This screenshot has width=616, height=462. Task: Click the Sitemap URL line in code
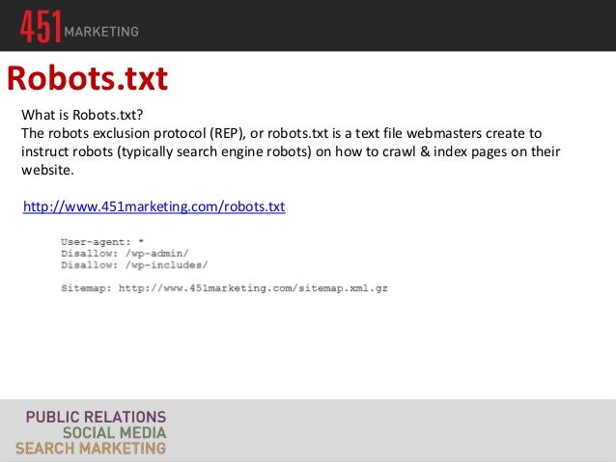click(x=224, y=288)
